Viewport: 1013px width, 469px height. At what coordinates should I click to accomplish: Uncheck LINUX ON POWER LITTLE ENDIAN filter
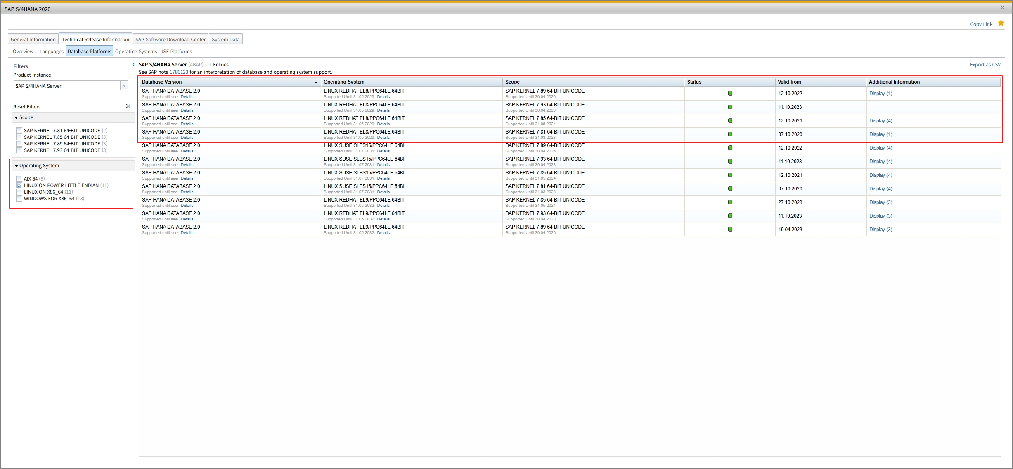tap(19, 185)
